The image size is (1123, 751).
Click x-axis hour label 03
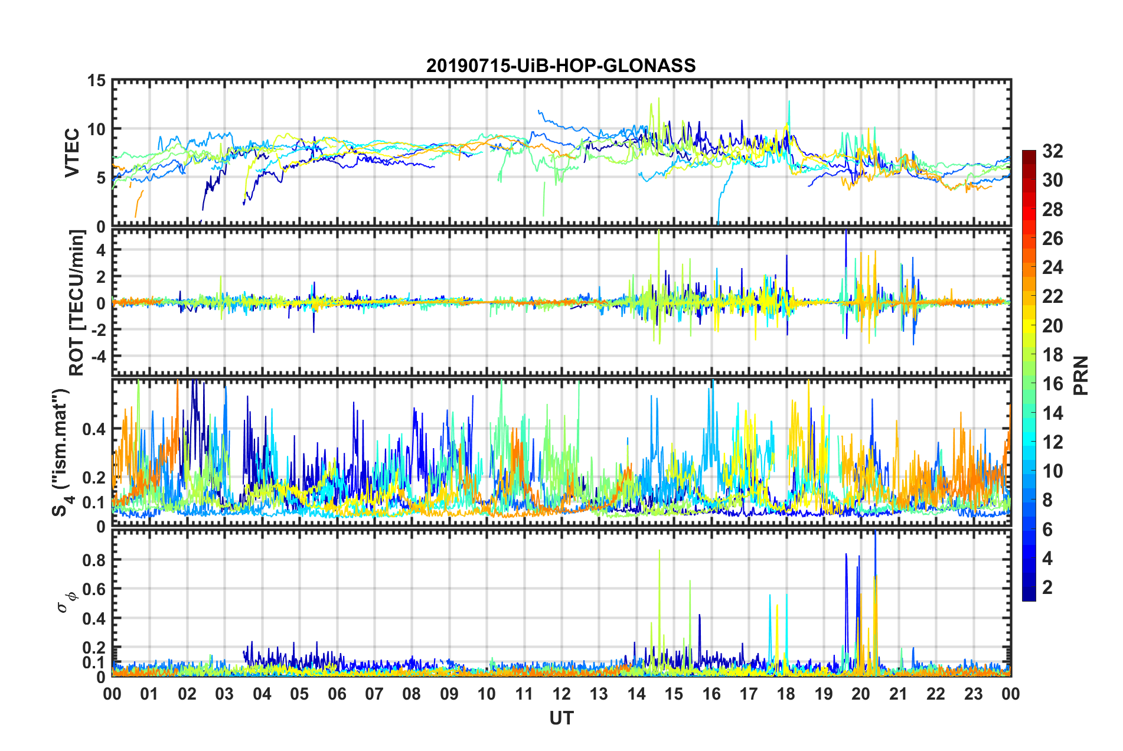[224, 694]
